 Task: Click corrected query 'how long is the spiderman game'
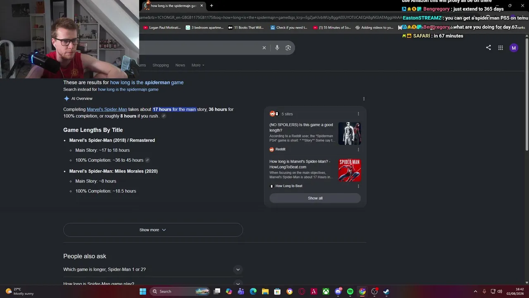pyautogui.click(x=147, y=82)
